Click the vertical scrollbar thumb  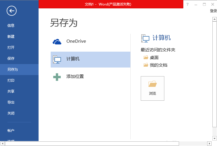click(214, 74)
